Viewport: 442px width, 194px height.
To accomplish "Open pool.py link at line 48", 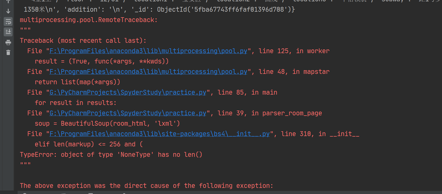I will click(148, 72).
